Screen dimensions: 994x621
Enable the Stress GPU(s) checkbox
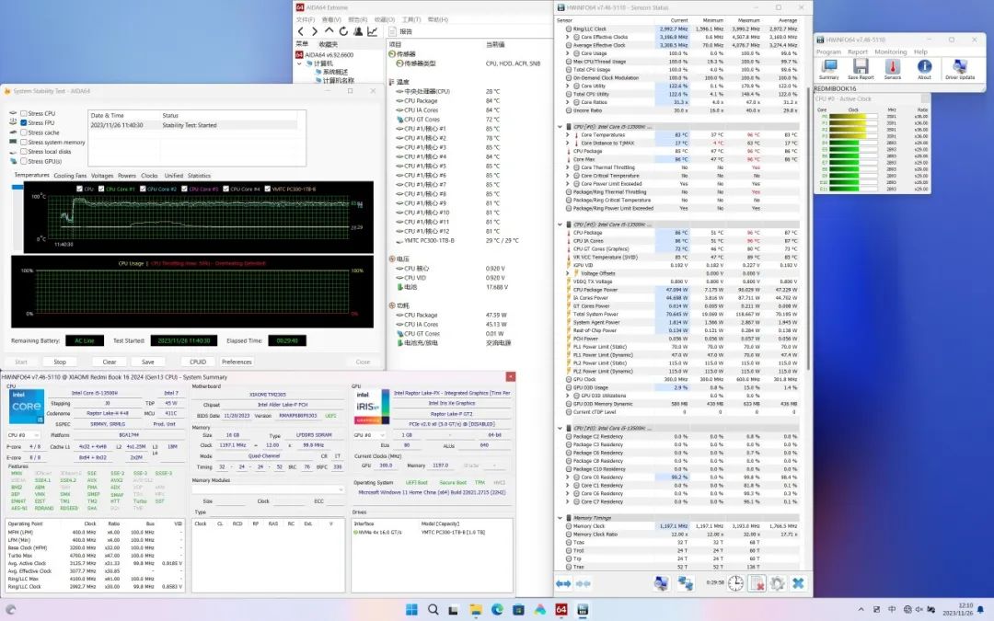[23, 161]
